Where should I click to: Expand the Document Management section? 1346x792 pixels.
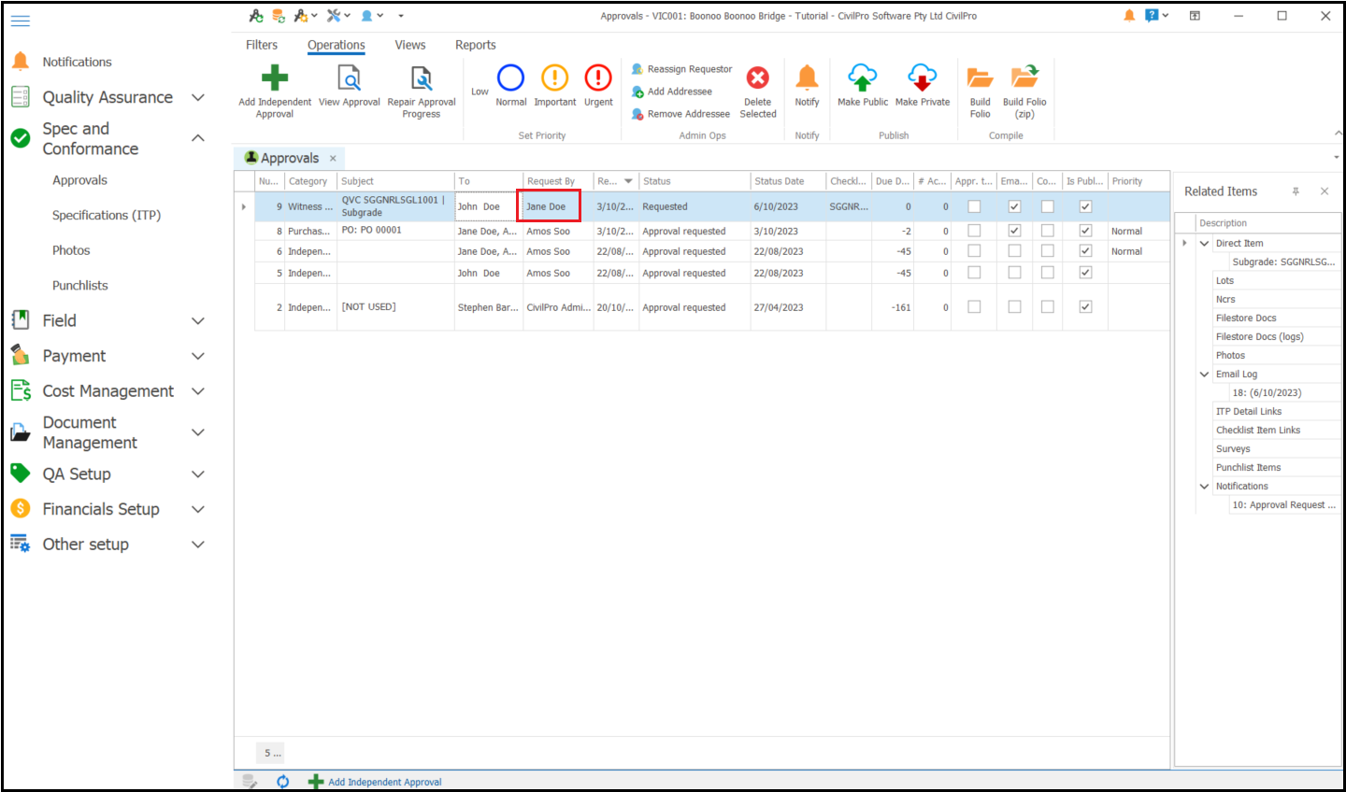click(x=197, y=432)
